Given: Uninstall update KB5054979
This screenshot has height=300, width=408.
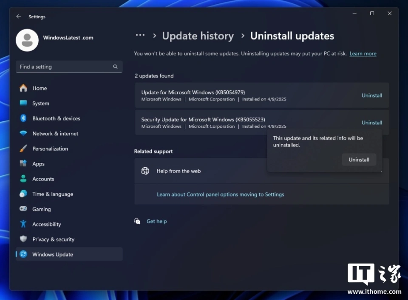Looking at the screenshot, I should point(371,95).
